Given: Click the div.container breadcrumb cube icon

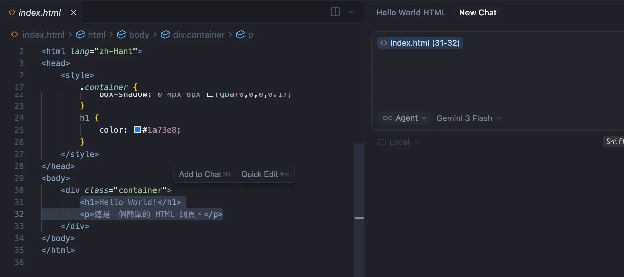Looking at the screenshot, I should [x=165, y=35].
